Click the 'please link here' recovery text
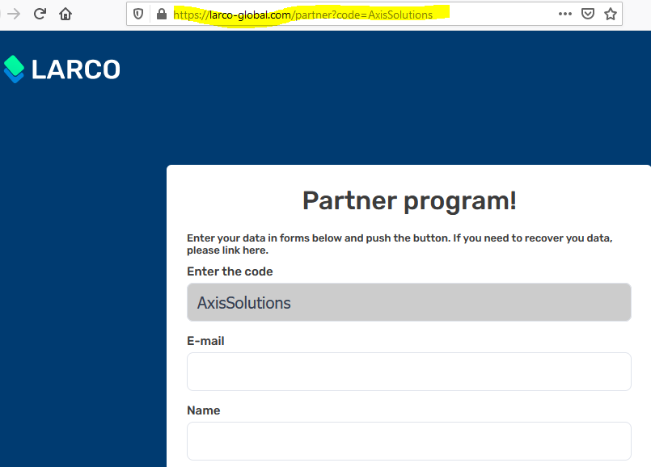Viewport: 651px width, 467px height. pyautogui.click(x=227, y=250)
